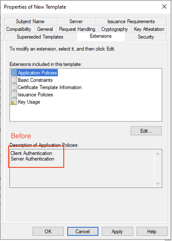Open the Subject Name tab
This screenshot has height=241, width=172.
(30, 21)
